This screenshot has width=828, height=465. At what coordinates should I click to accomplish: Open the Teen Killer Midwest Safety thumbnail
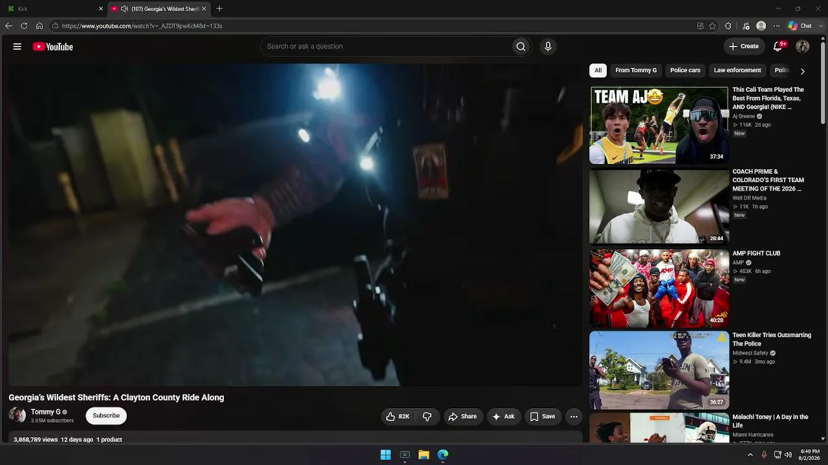click(x=659, y=371)
